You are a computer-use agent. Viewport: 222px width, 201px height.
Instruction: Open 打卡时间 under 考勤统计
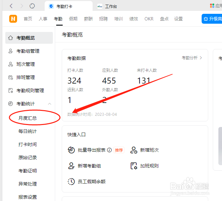pos(28,144)
